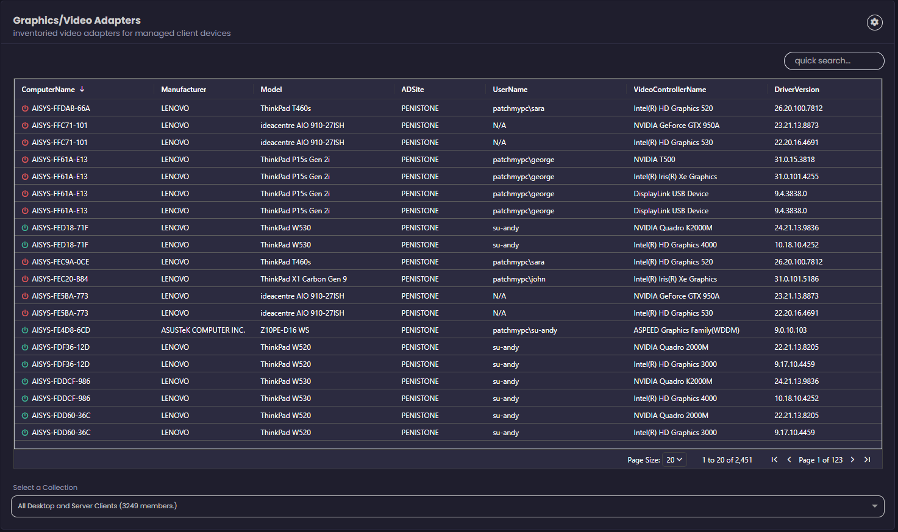Click green power icon for AISYS-FE4D8-6CD
898x532 pixels.
click(25, 330)
